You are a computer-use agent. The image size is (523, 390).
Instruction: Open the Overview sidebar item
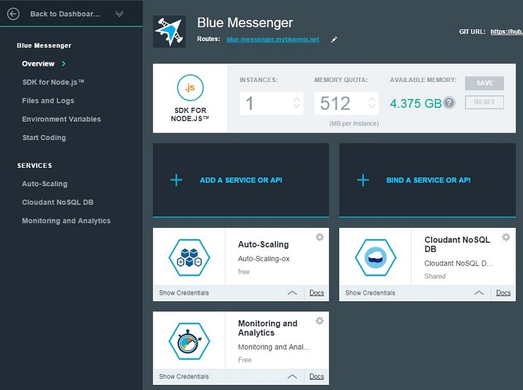tap(38, 64)
